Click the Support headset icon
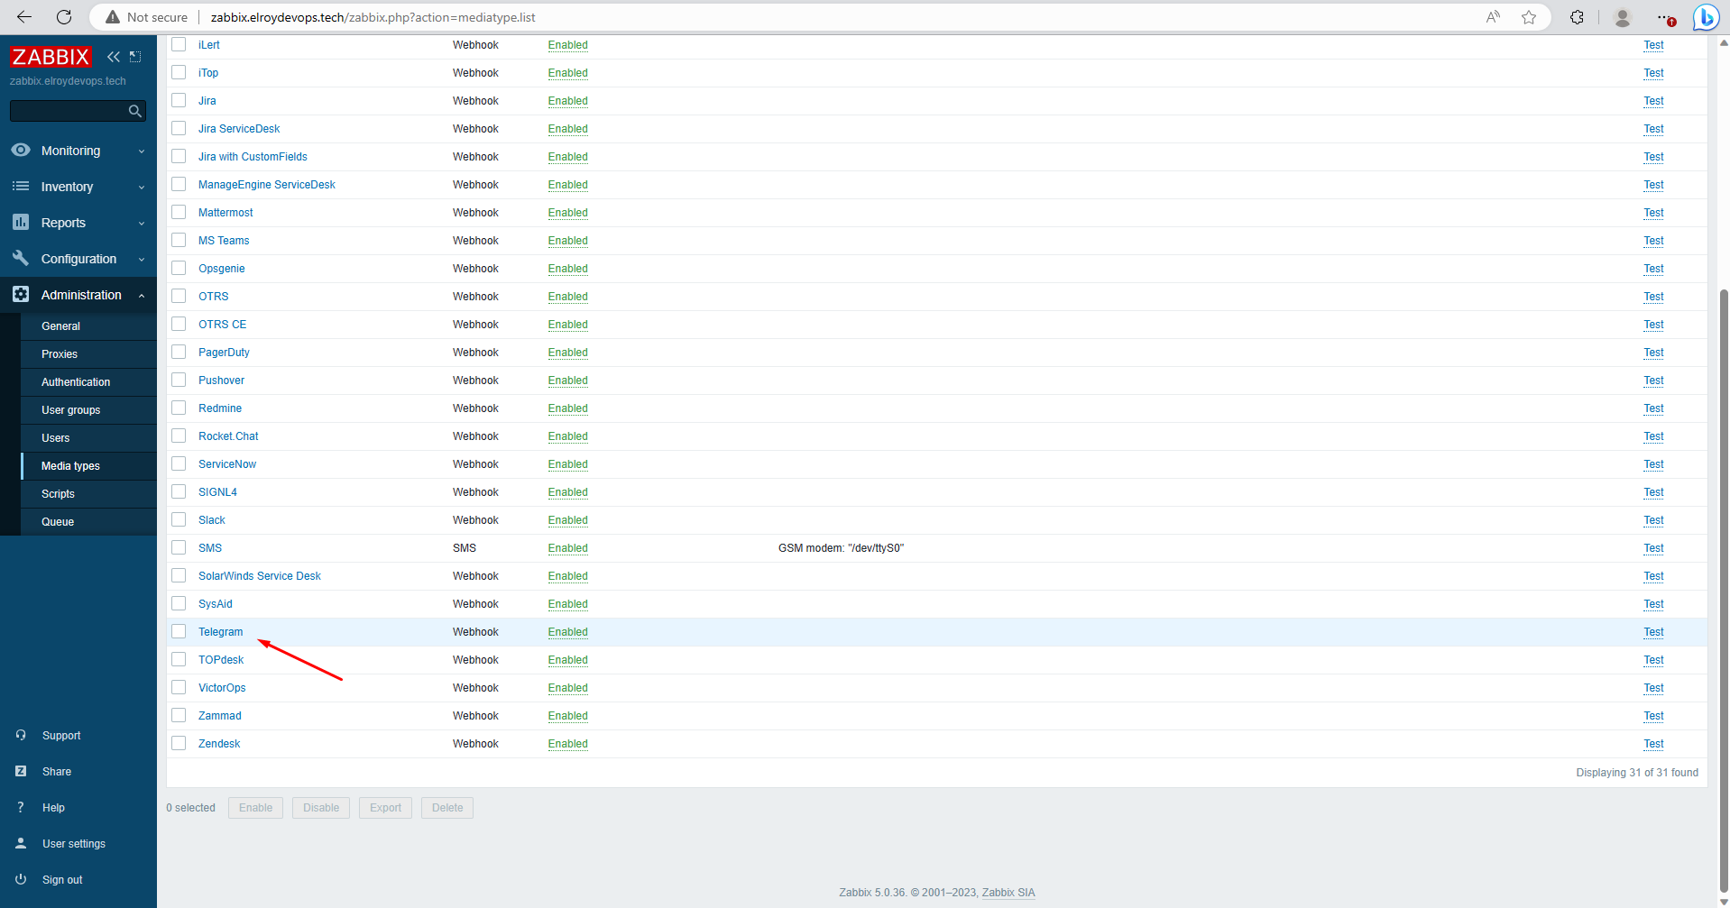 pyautogui.click(x=21, y=736)
